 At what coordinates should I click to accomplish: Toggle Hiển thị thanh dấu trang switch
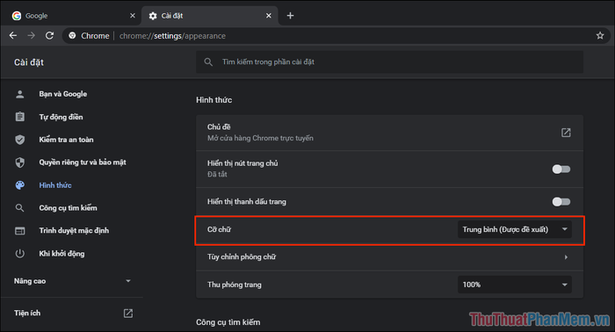click(x=561, y=201)
